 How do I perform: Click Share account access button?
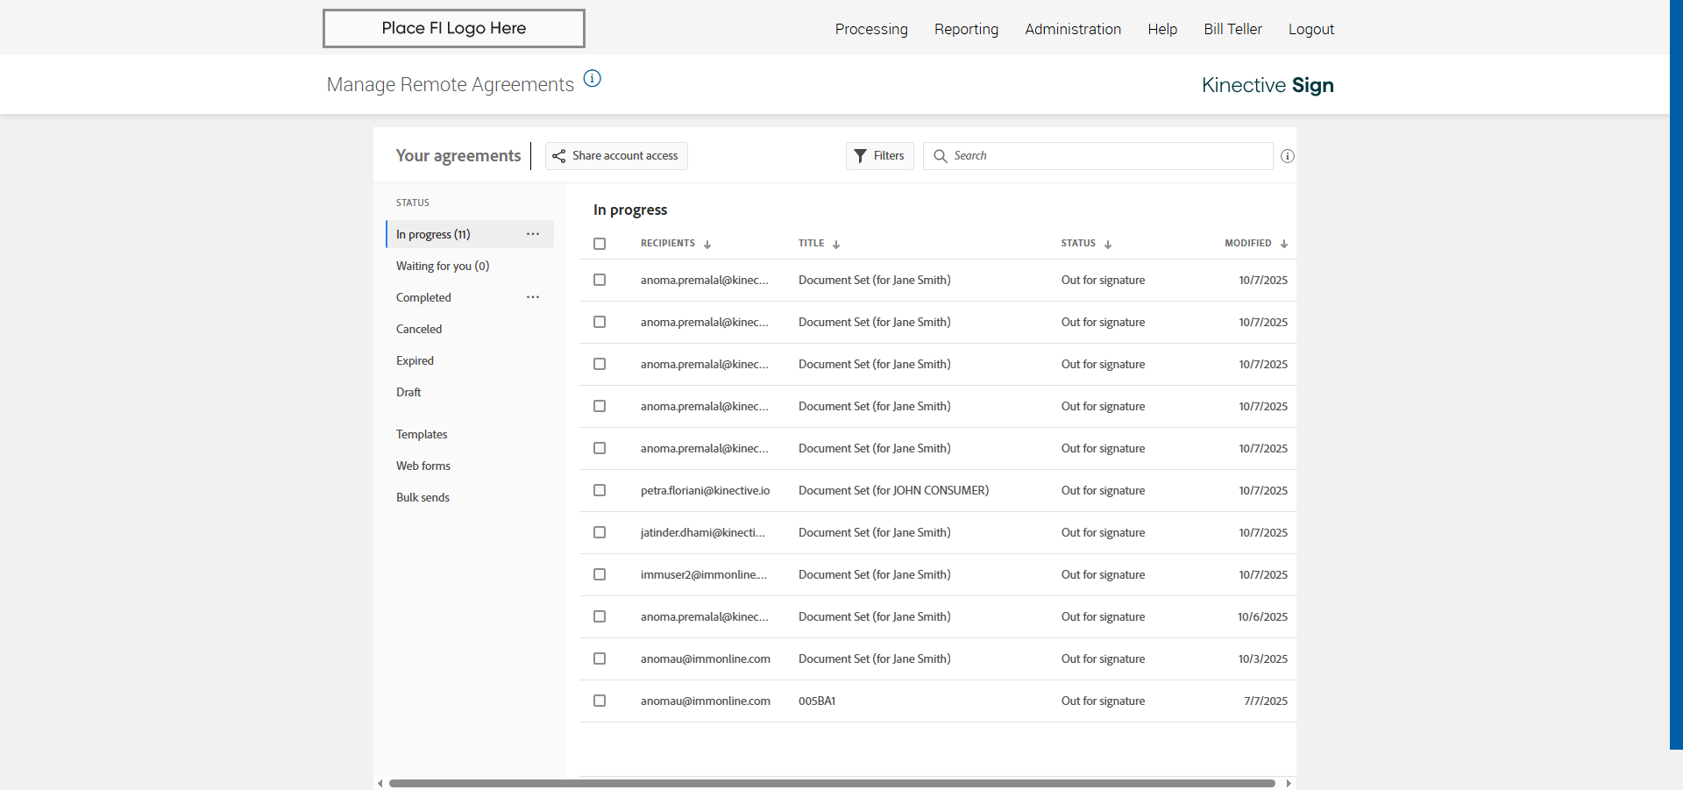coord(616,156)
